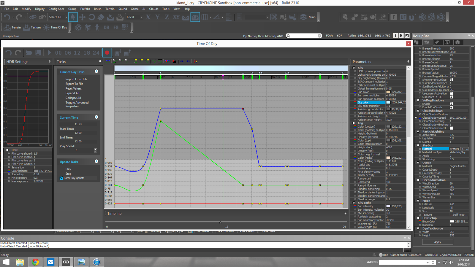This screenshot has width=475, height=267.
Task: Collapse the HDR settings group
Action: pyautogui.click(x=7, y=150)
